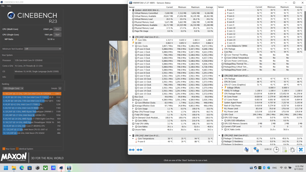This screenshot has height=172, width=306.
Task: Expand OC Ratio Limits row
Action: point(222,129)
